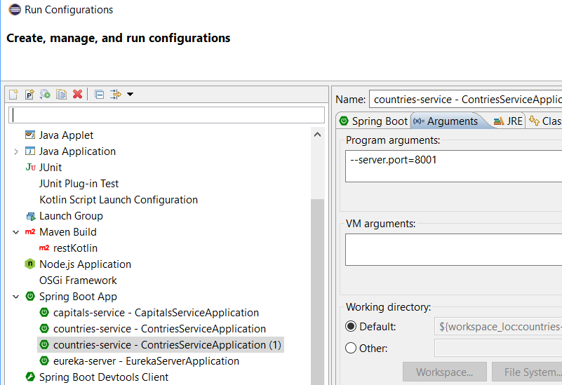Duplicate the selected launch configuration
562x385 pixels.
coord(61,94)
